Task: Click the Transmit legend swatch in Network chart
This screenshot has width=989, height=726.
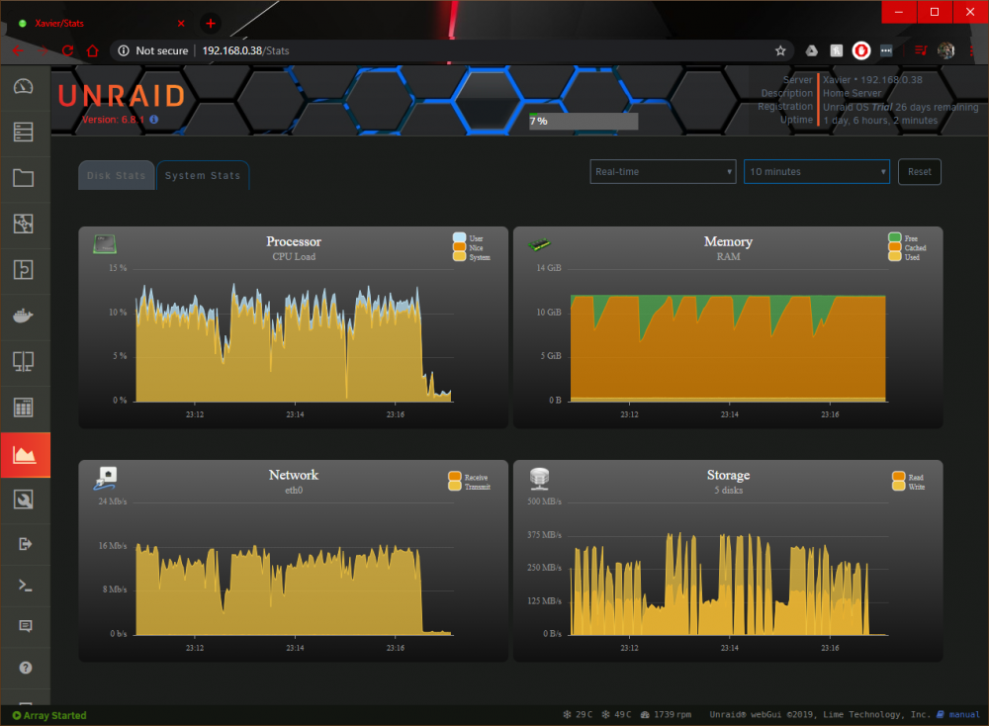Action: click(455, 486)
